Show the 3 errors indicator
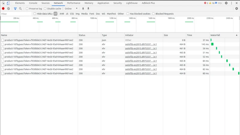The image size is (240, 135). [206, 3]
